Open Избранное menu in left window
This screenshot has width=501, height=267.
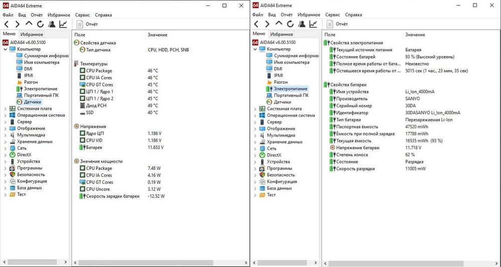tap(59, 15)
